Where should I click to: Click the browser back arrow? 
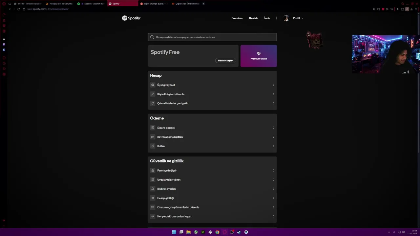(10, 9)
